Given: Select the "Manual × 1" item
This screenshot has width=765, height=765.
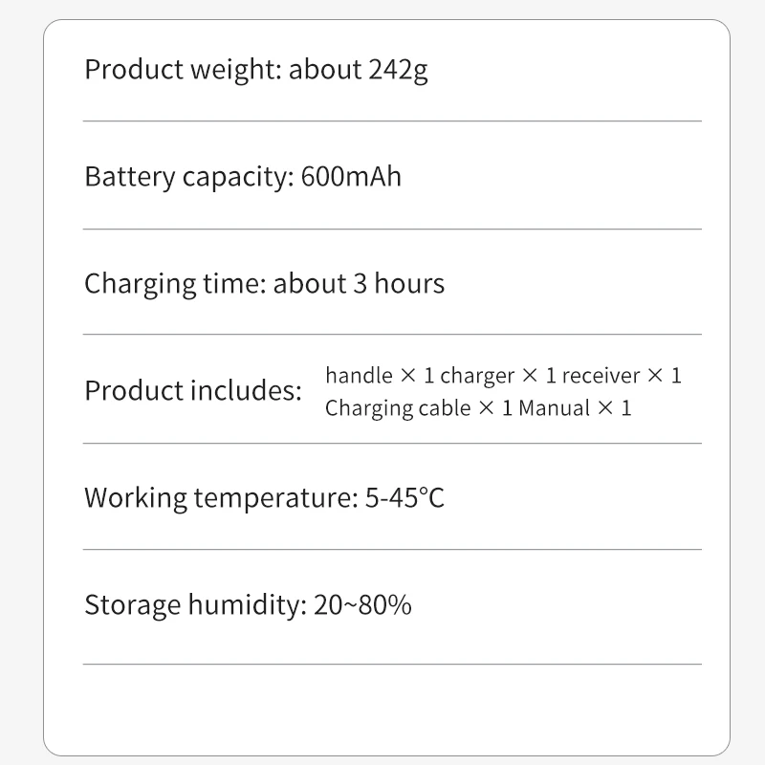Looking at the screenshot, I should pos(575,408).
